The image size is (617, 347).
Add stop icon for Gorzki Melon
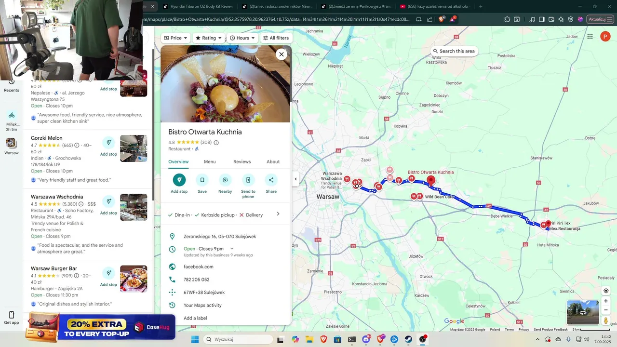click(x=108, y=143)
